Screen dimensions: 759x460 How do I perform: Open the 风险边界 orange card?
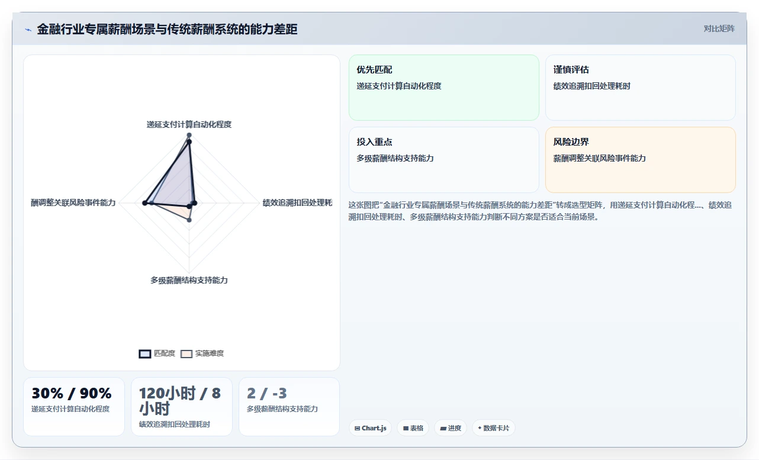pos(641,160)
